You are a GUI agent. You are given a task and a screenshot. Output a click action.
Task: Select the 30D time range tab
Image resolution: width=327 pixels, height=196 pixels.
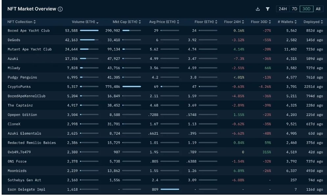tap(306, 9)
